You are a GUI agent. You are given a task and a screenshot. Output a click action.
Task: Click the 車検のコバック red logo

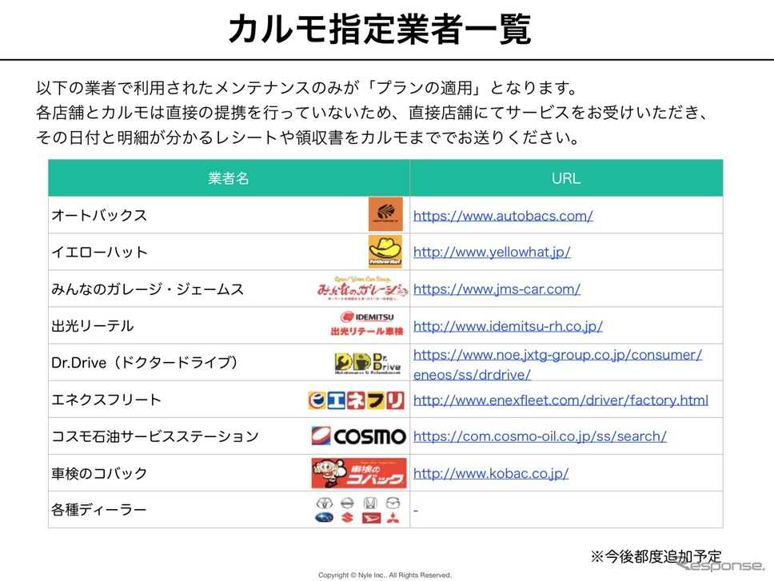(359, 473)
